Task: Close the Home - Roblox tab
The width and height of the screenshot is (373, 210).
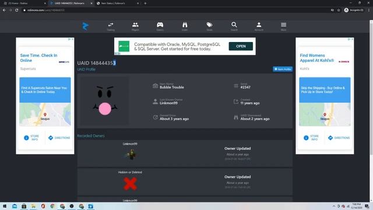Action: tap(45, 3)
